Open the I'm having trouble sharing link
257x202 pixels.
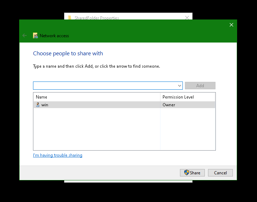(x=58, y=155)
